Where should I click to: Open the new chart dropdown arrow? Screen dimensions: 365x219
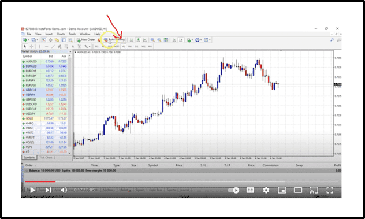tap(28, 40)
